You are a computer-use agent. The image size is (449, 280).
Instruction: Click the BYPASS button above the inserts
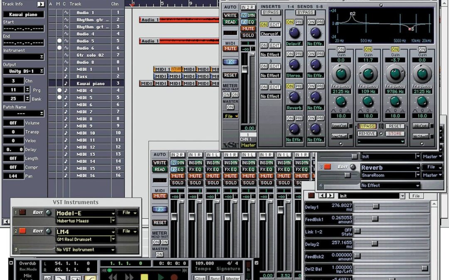270,11
